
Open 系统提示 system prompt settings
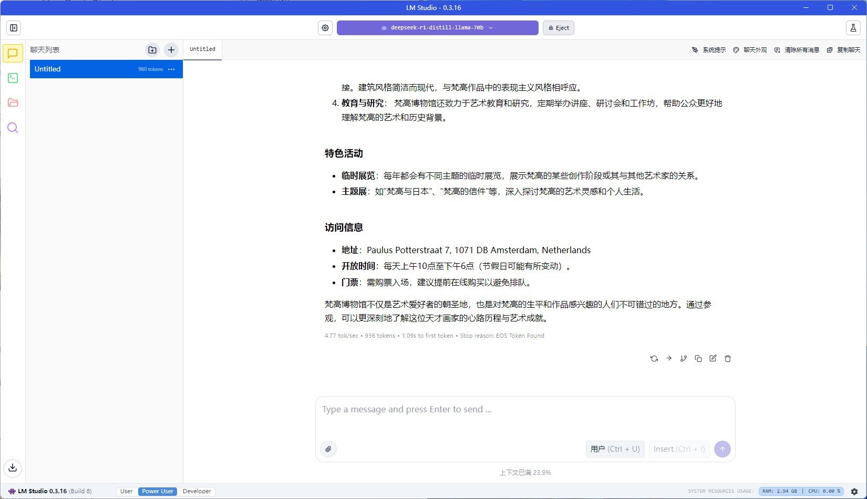[x=709, y=50]
